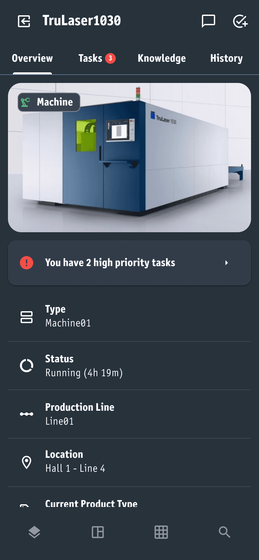The image size is (259, 560).
Task: Select the layers icon in bottom navigation
Action: (x=34, y=532)
